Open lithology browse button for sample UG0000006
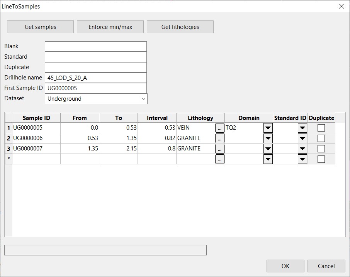 click(x=219, y=138)
